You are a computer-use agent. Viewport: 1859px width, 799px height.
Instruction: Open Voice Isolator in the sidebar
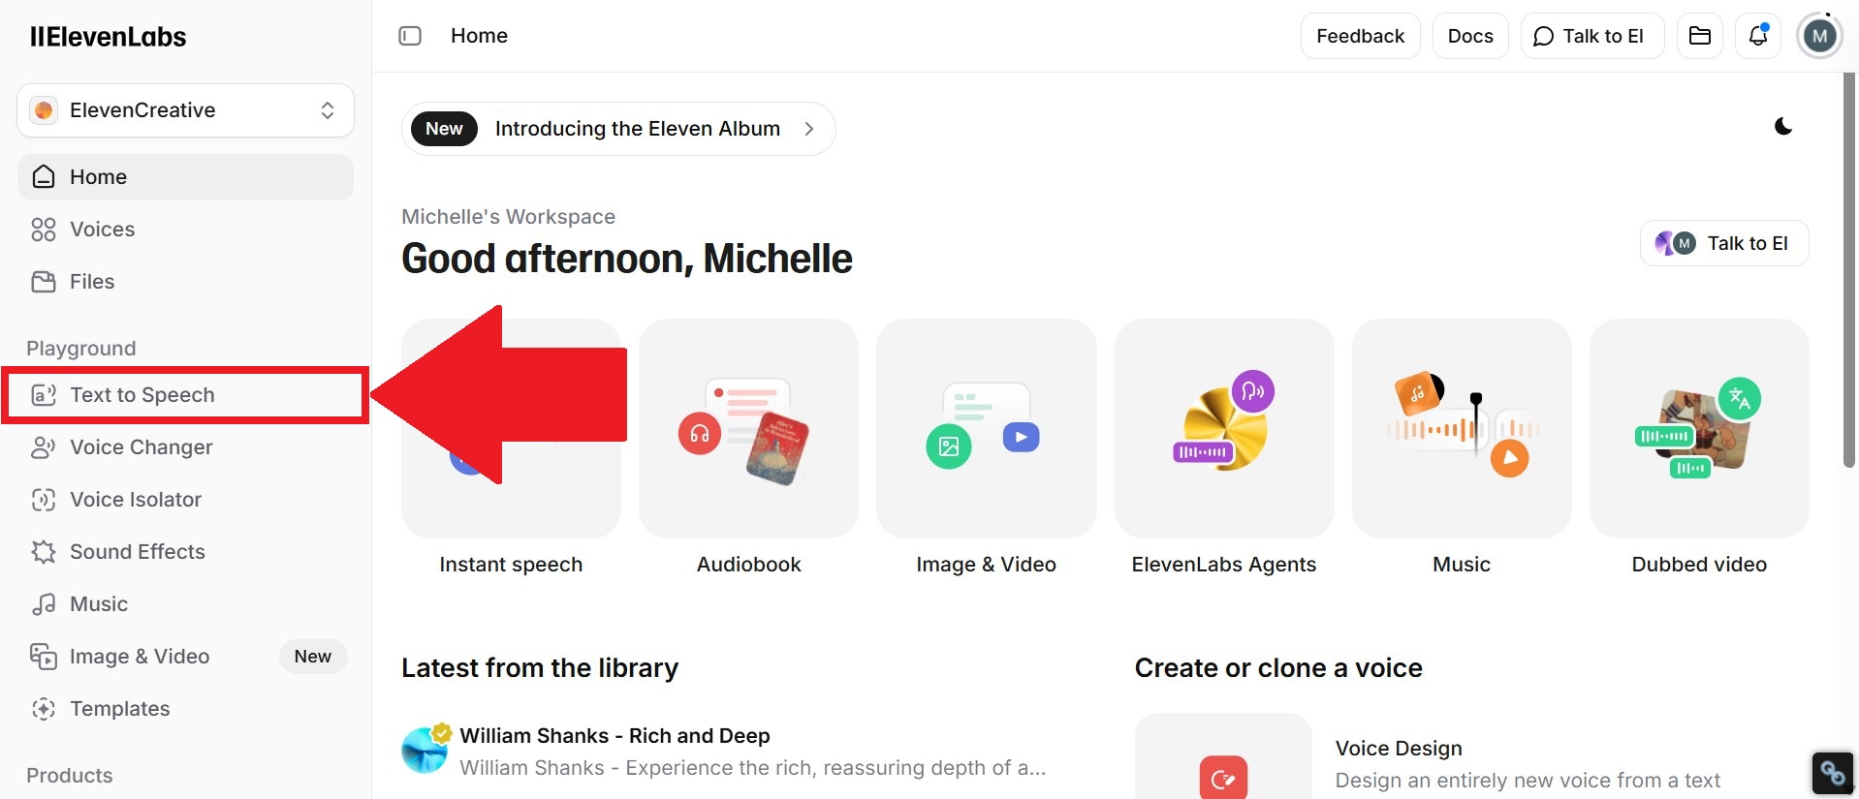point(185,500)
